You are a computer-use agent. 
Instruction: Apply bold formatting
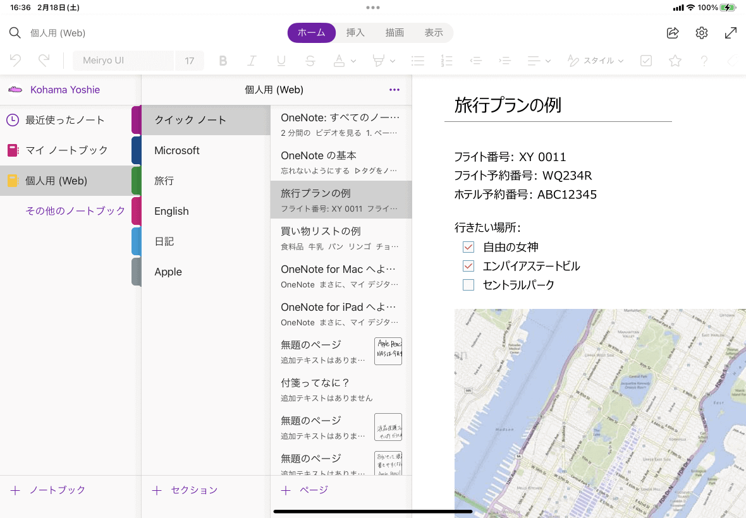(223, 61)
